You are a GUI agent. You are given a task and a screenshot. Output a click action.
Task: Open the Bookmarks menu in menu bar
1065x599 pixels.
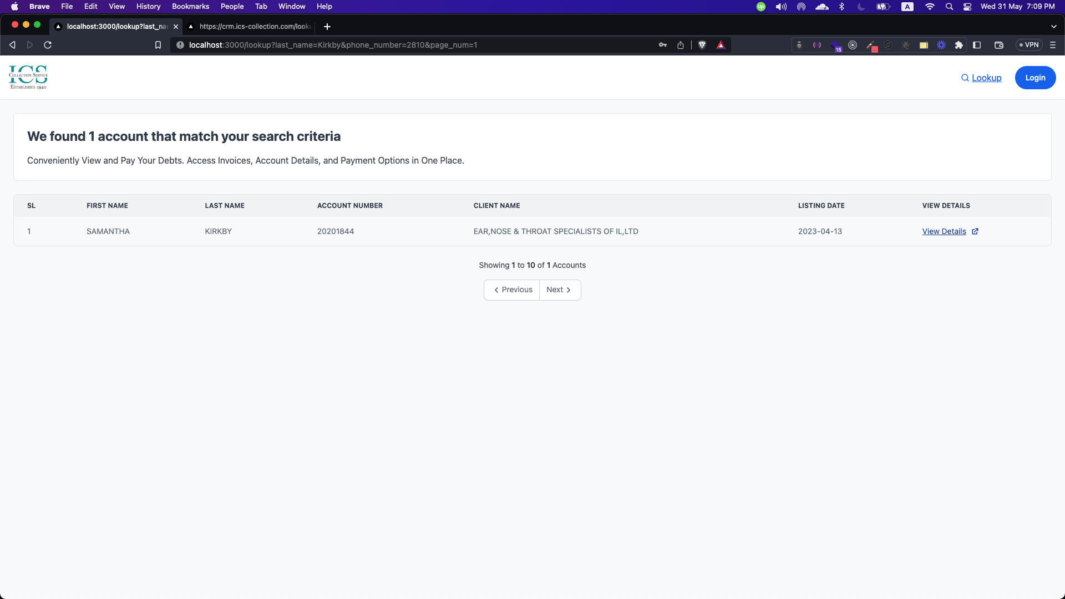[190, 7]
